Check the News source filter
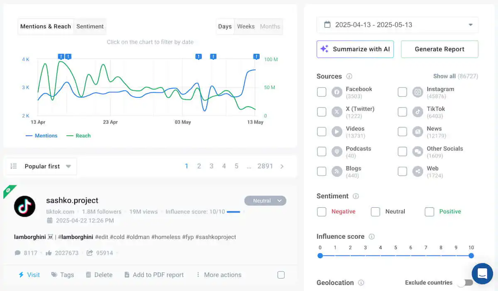This screenshot has height=291, width=498. pyautogui.click(x=402, y=131)
